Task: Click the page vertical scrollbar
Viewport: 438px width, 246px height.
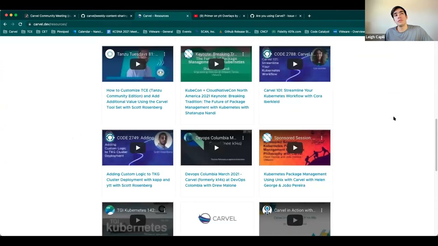Action: point(436,143)
